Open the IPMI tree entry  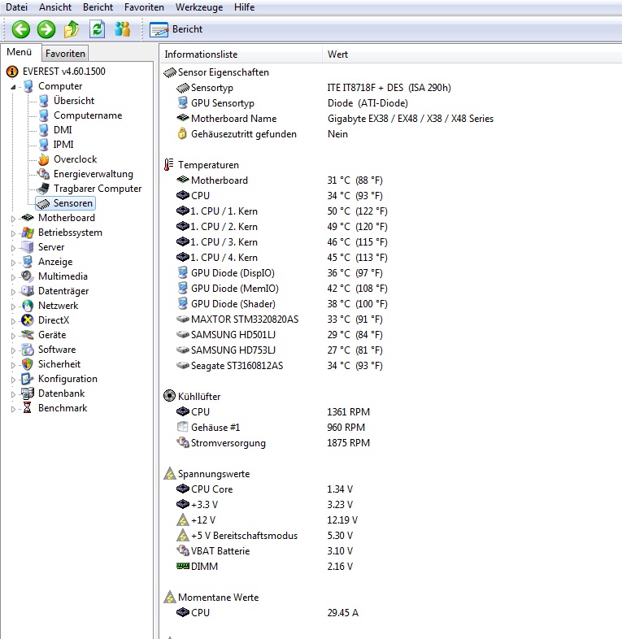63,145
